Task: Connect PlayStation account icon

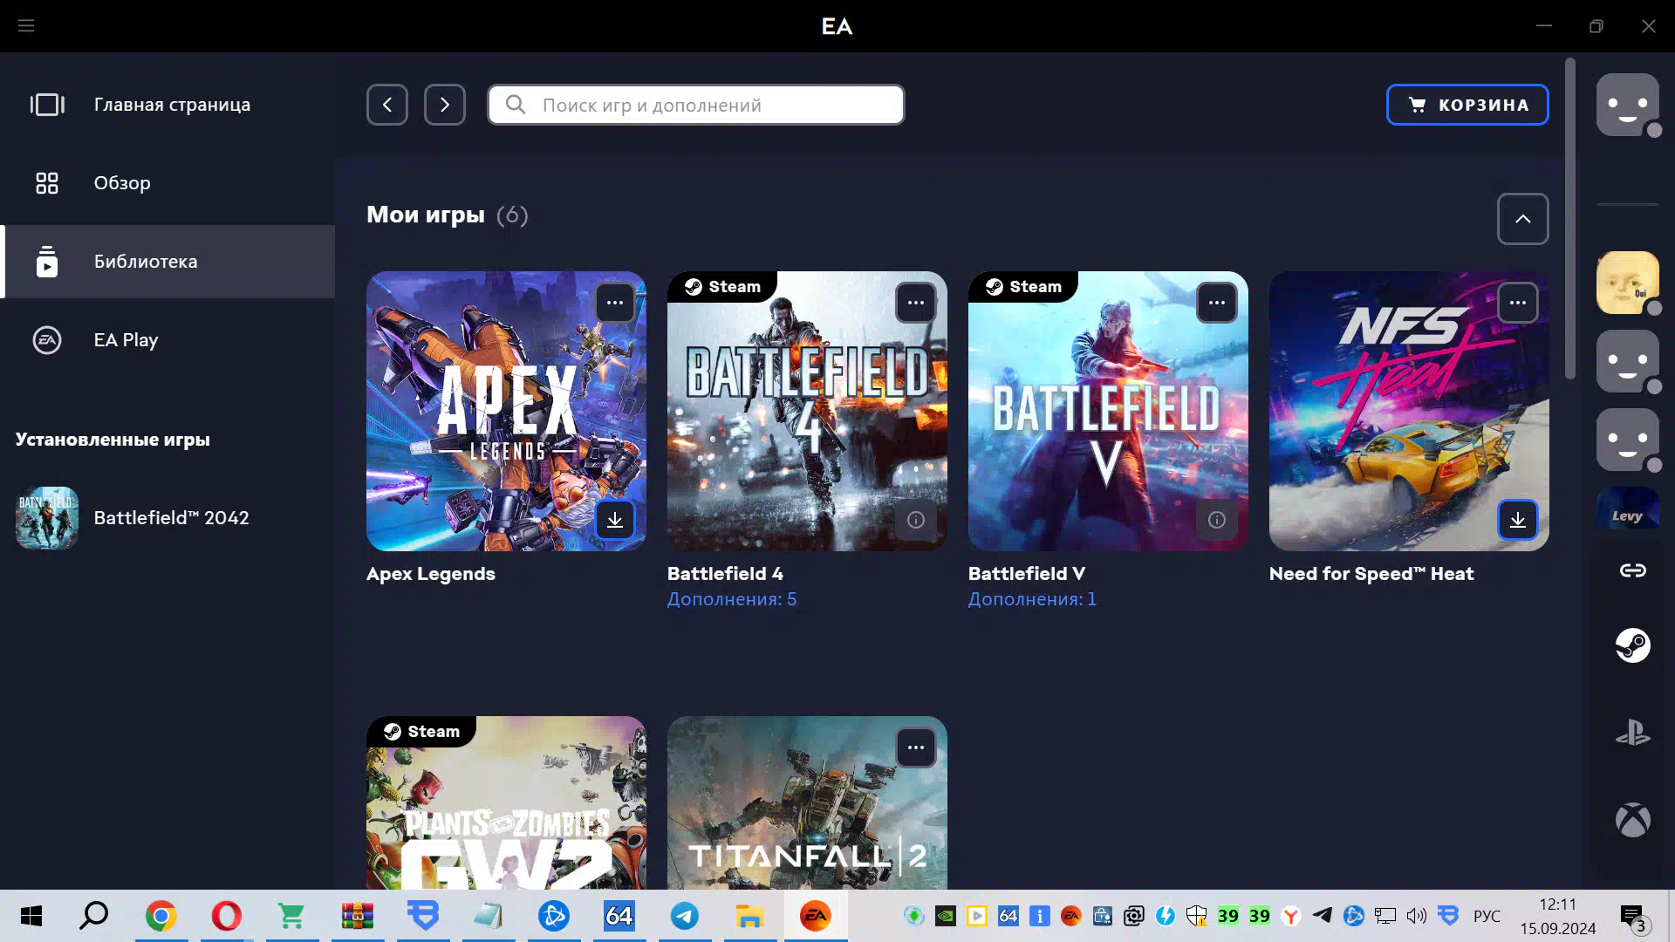Action: 1632,733
